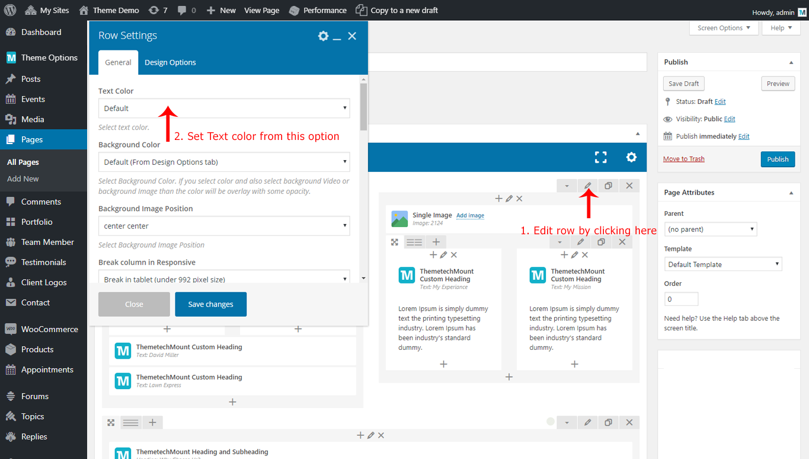This screenshot has width=809, height=459.
Task: Open the Text Color dropdown
Action: pos(224,109)
